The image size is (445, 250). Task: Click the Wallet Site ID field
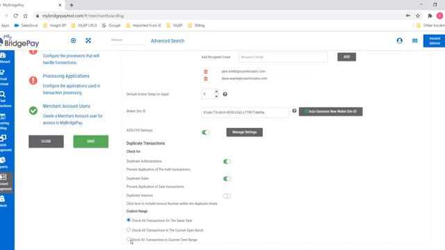click(x=245, y=112)
